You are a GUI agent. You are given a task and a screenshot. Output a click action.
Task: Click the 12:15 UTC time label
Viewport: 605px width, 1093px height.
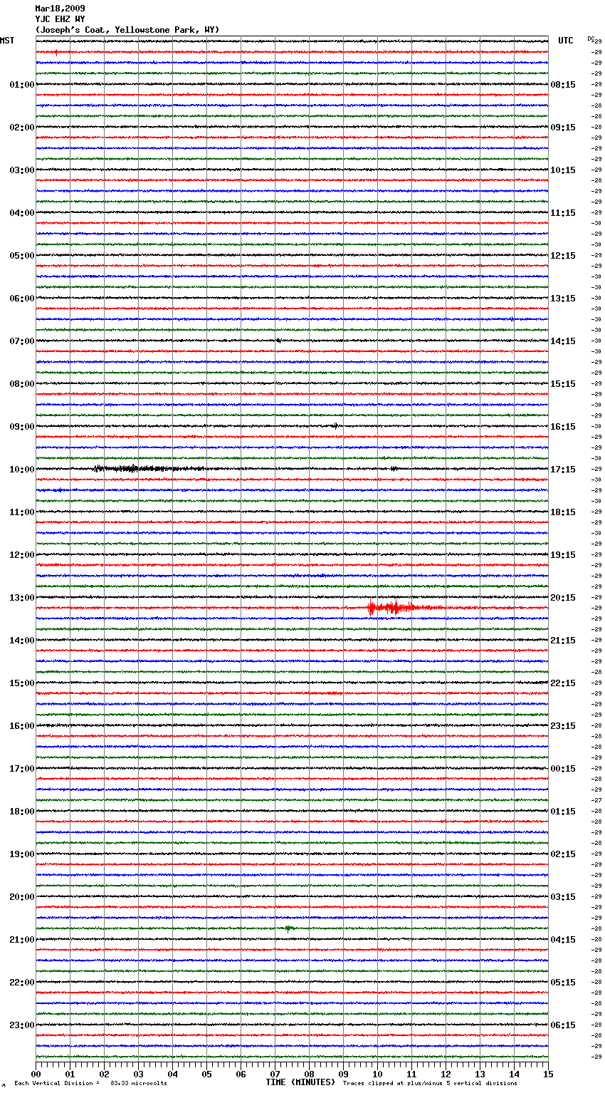tap(563, 256)
